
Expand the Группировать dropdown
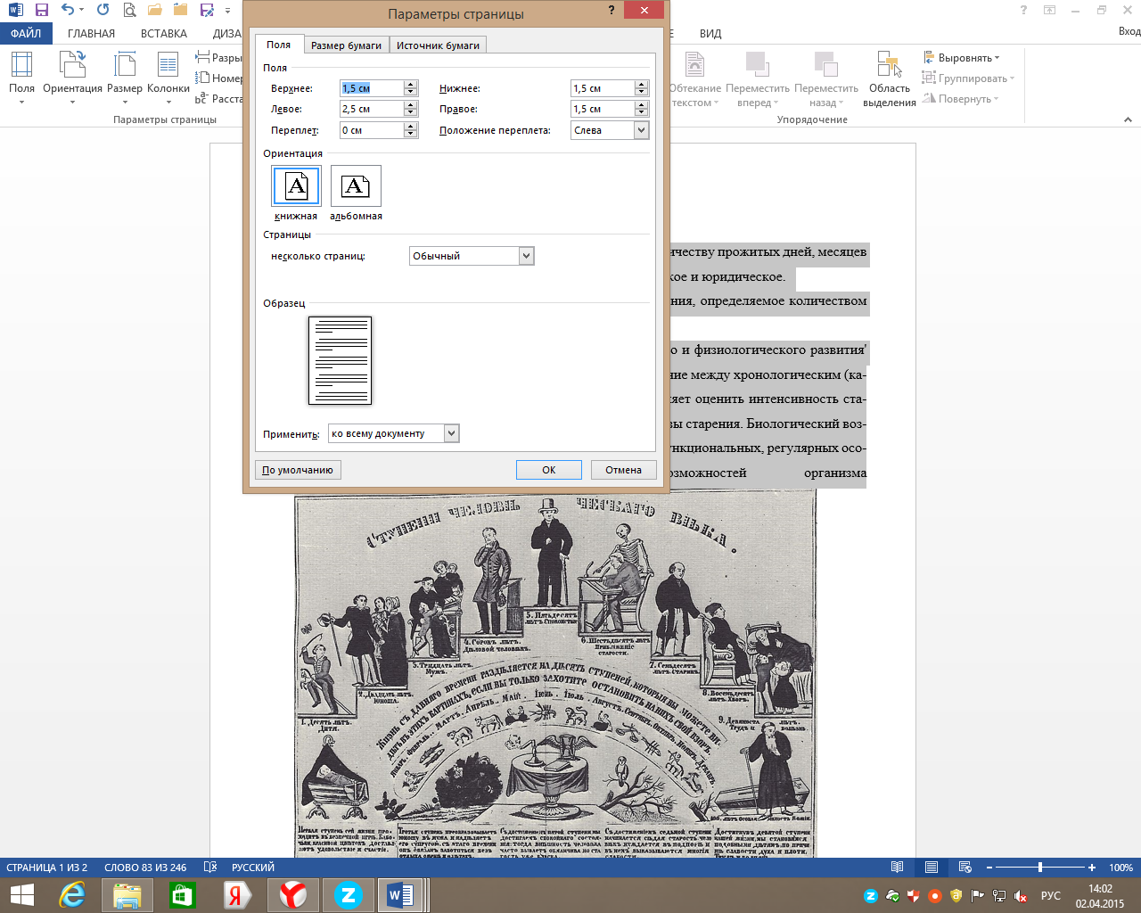pyautogui.click(x=1012, y=78)
